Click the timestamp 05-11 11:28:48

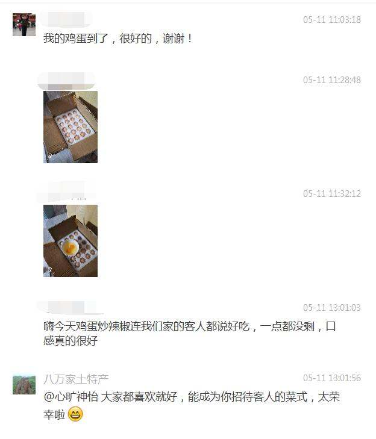(x=332, y=80)
